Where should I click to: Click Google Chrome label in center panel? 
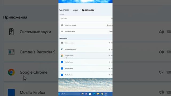(69, 56)
